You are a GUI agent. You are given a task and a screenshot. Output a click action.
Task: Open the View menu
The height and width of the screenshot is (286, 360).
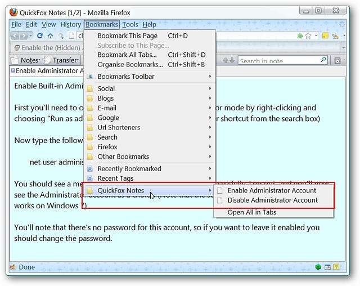49,24
